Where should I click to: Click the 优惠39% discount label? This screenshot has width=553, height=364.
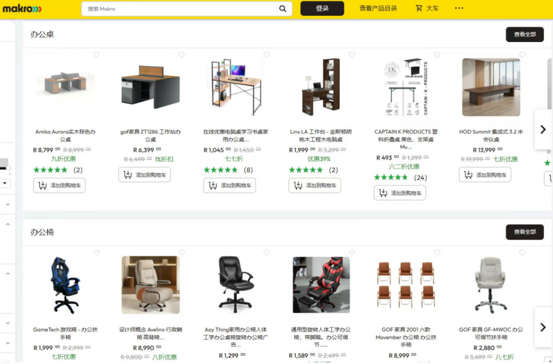click(319, 159)
